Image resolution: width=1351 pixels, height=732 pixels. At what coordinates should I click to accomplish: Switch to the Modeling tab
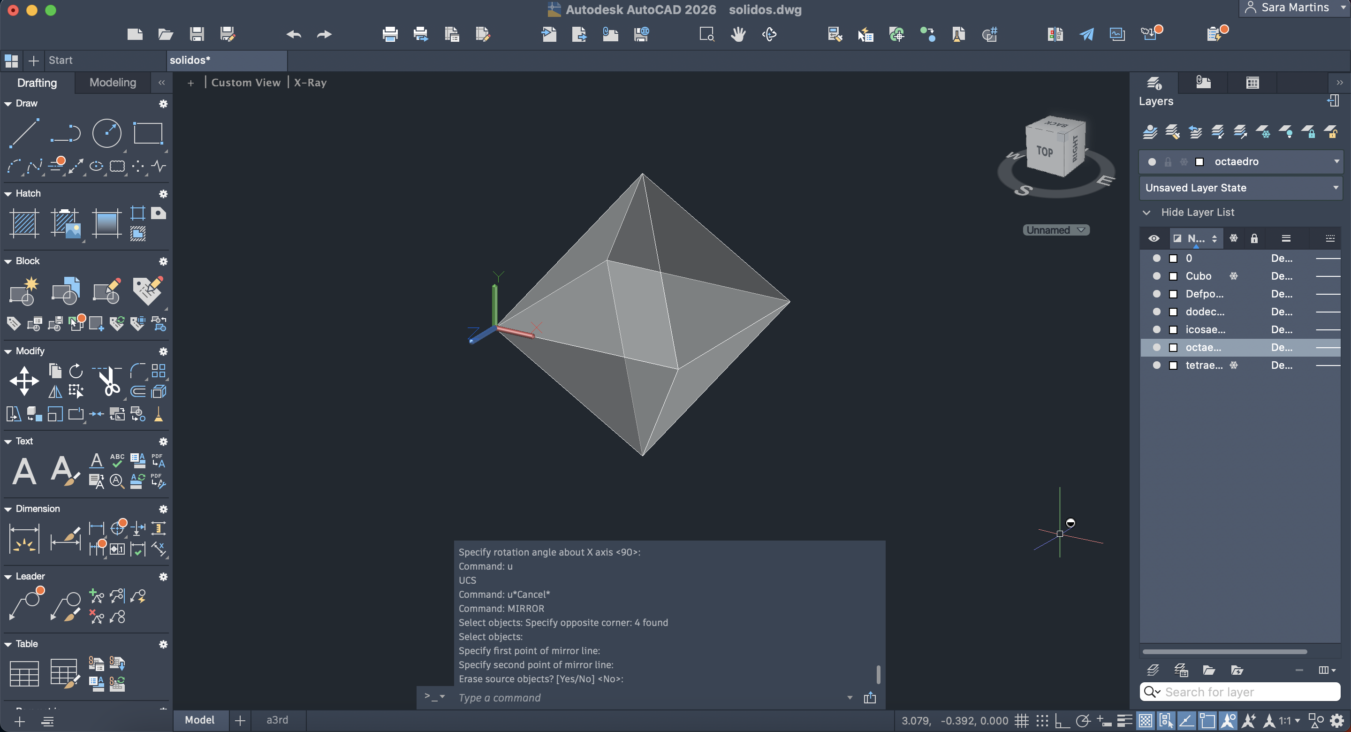pos(112,83)
